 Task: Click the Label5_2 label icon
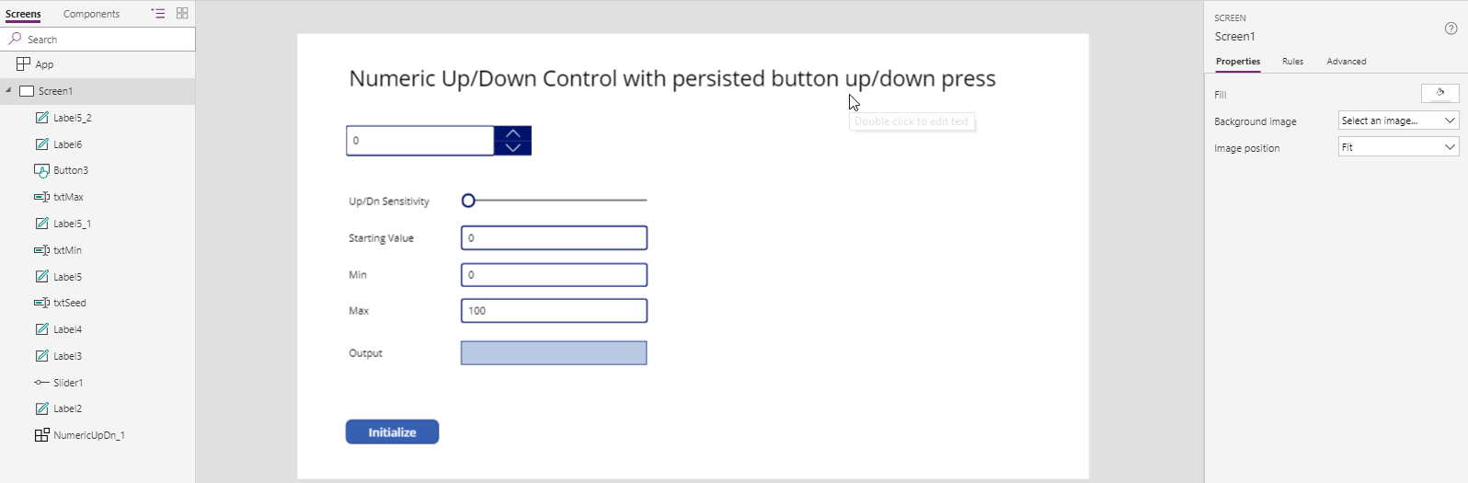41,118
